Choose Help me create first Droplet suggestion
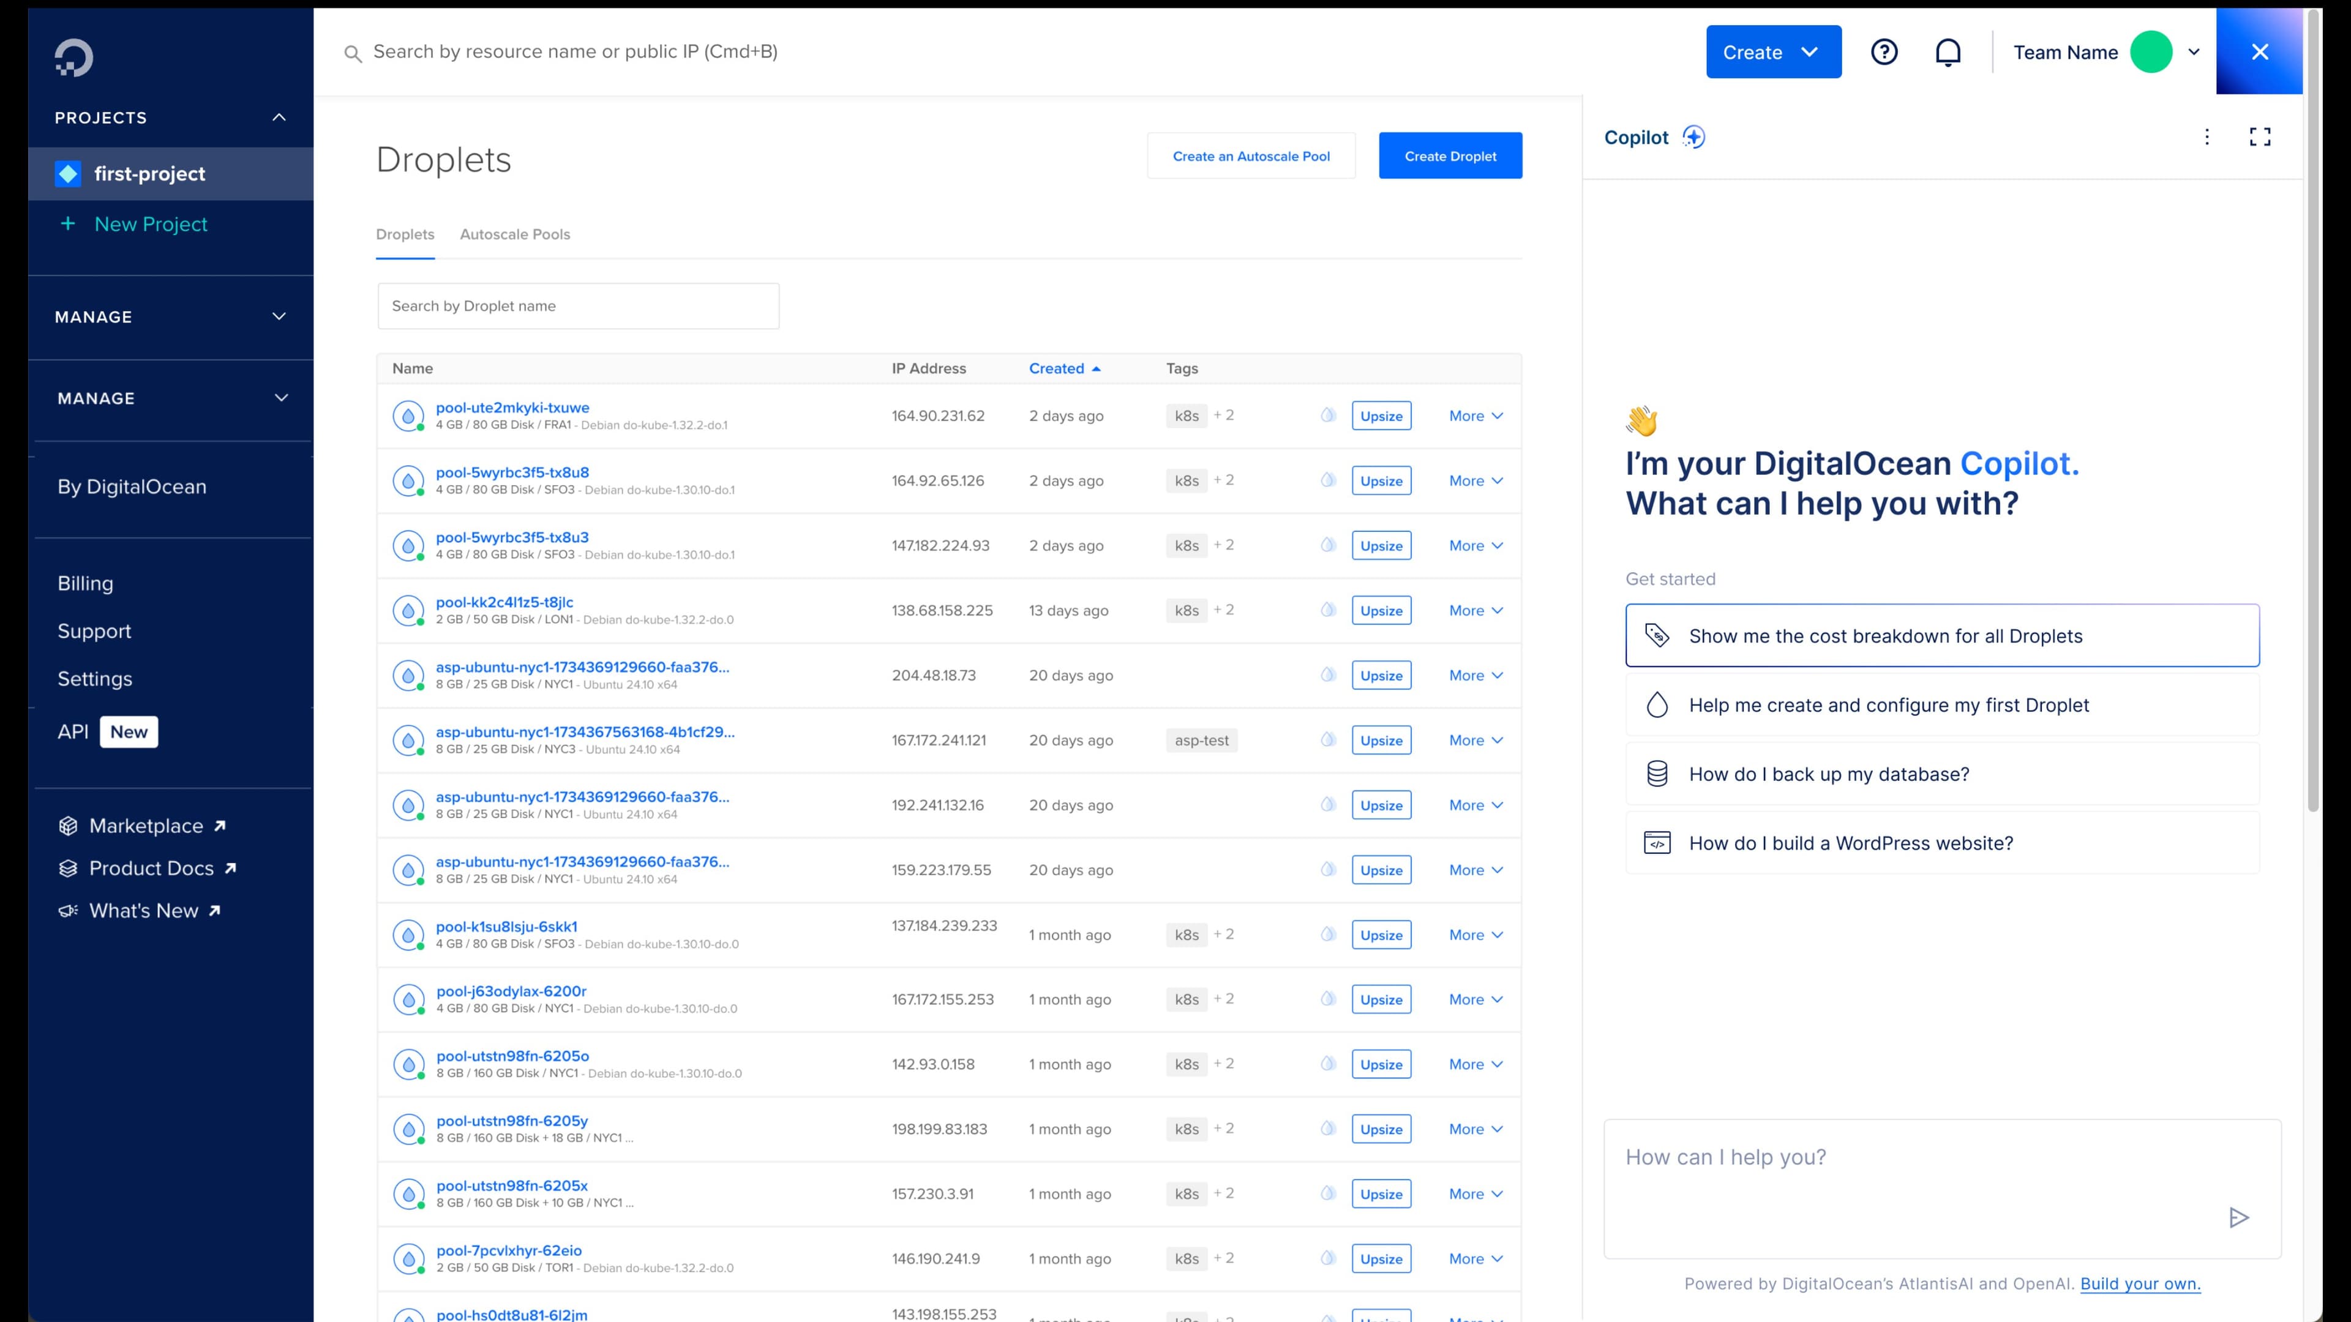The width and height of the screenshot is (2351, 1322). click(x=1942, y=704)
